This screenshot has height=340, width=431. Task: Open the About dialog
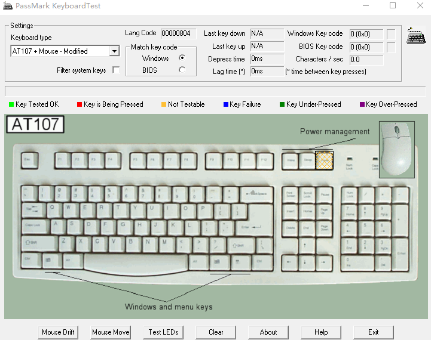point(268,332)
